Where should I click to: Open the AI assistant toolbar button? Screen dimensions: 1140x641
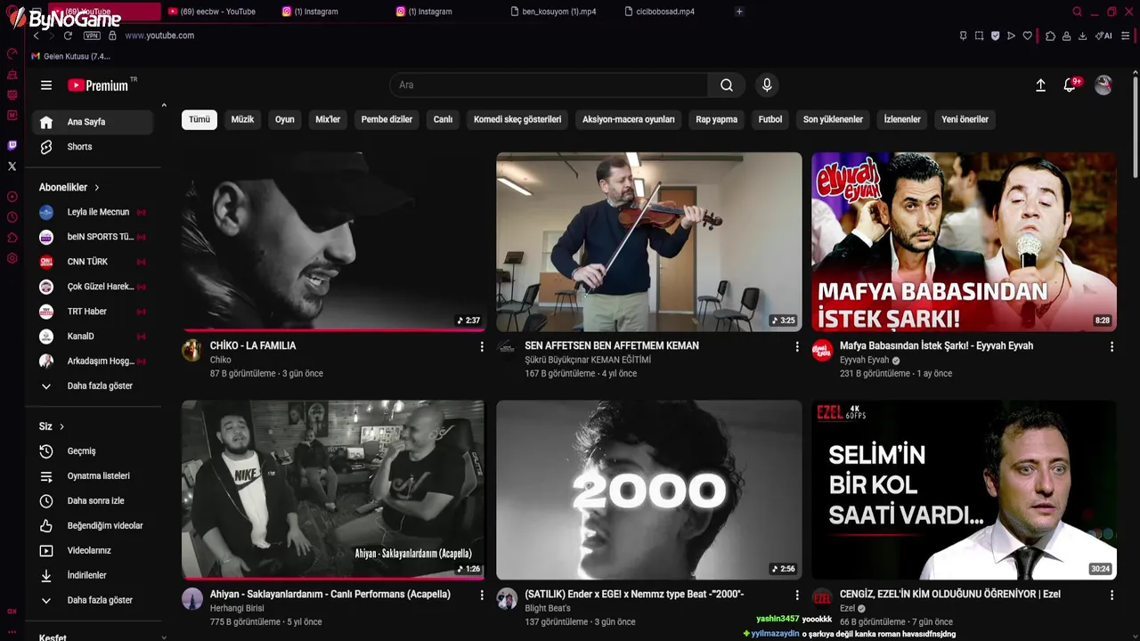click(1103, 36)
